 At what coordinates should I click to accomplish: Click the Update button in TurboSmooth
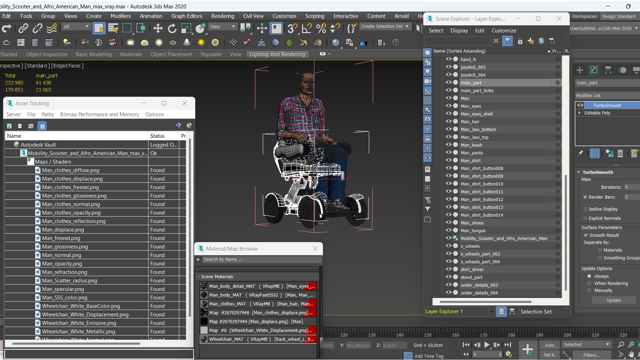point(614,300)
